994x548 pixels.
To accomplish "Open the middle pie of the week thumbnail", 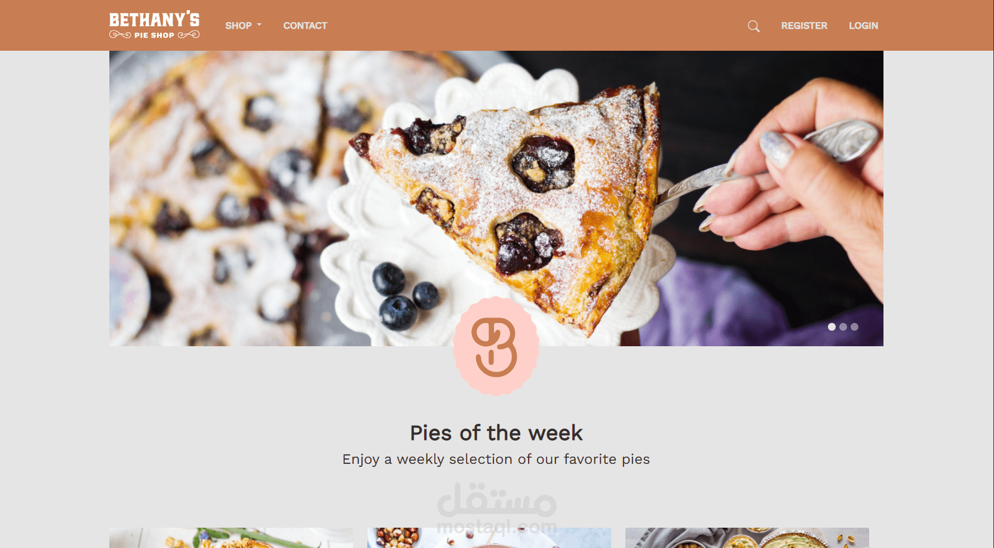I will (x=489, y=538).
